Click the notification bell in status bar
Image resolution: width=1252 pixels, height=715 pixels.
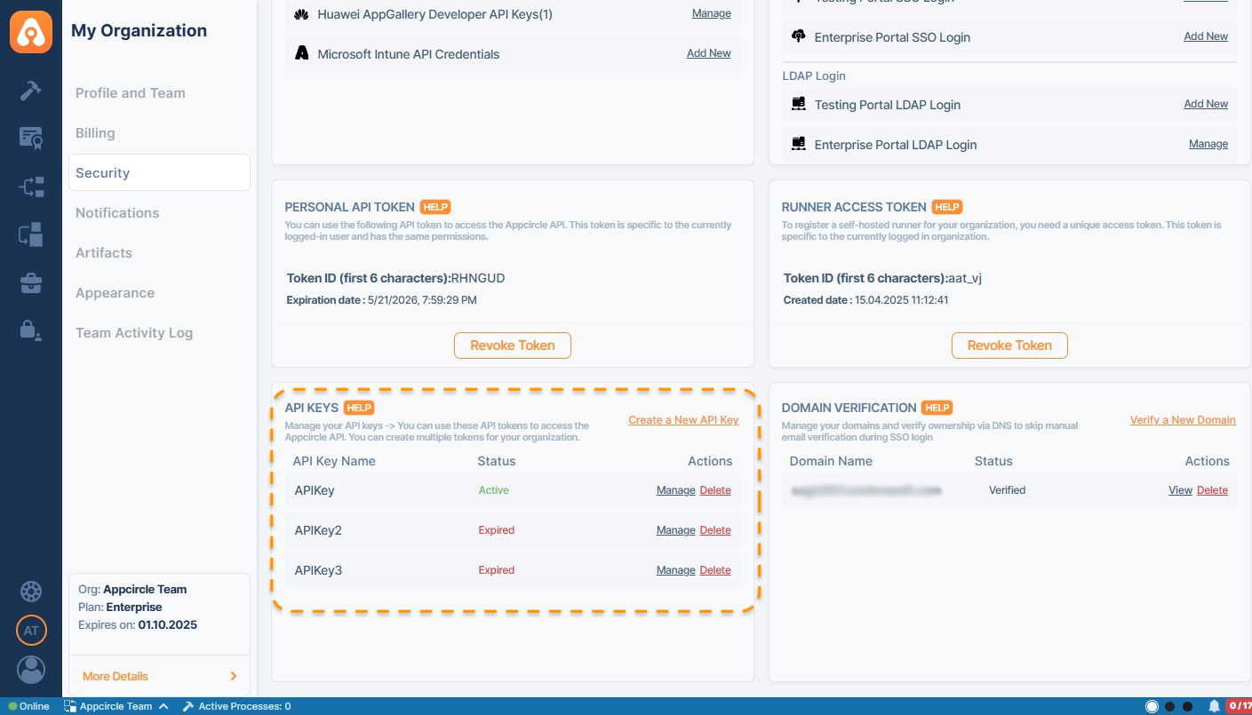click(1214, 706)
